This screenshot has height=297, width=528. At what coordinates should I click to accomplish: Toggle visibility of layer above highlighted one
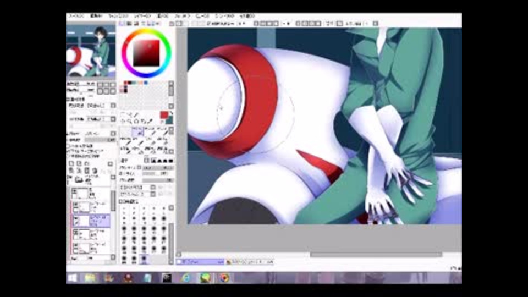[x=76, y=205]
